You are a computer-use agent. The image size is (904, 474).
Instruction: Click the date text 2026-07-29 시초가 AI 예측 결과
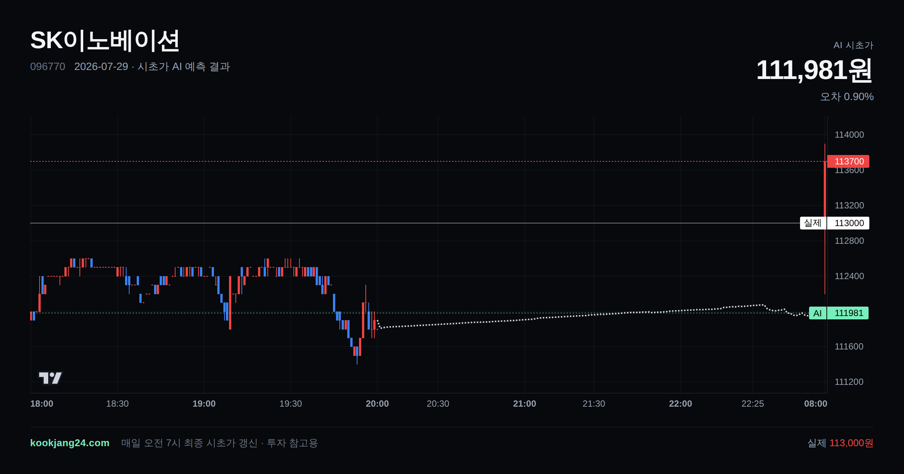coord(152,67)
